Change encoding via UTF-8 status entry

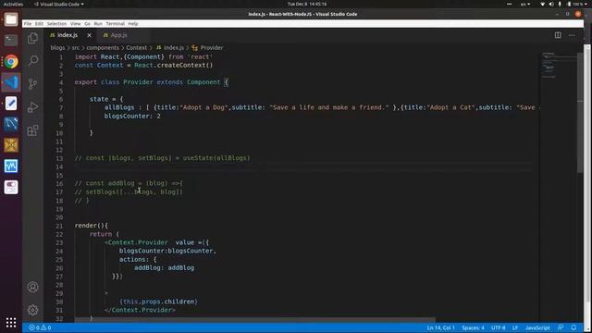(x=498, y=327)
